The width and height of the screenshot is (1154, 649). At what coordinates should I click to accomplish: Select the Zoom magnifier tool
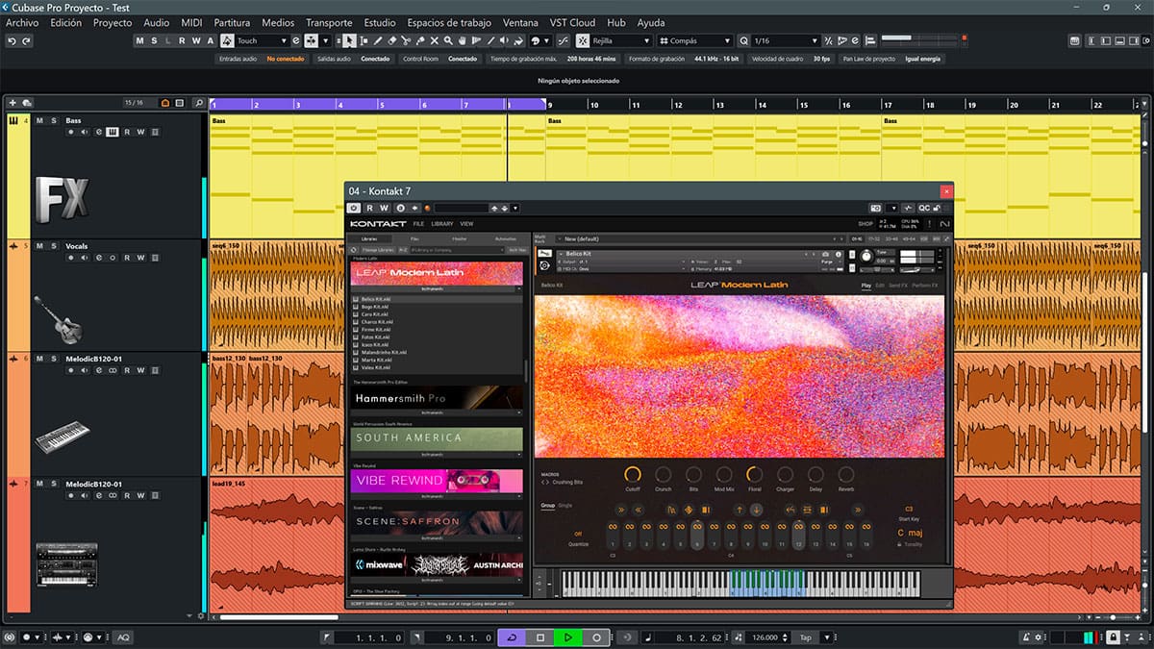click(448, 41)
